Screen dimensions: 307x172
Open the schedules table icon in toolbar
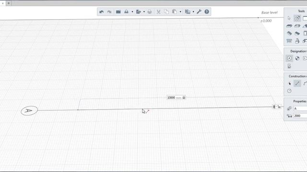point(188,12)
